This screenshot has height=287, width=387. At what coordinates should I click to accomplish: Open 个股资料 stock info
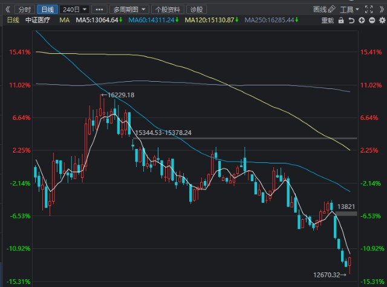coord(167,10)
